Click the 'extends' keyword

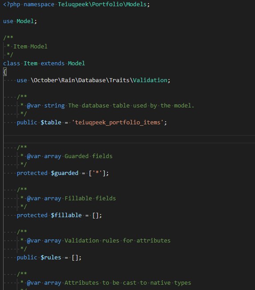tap(52, 64)
